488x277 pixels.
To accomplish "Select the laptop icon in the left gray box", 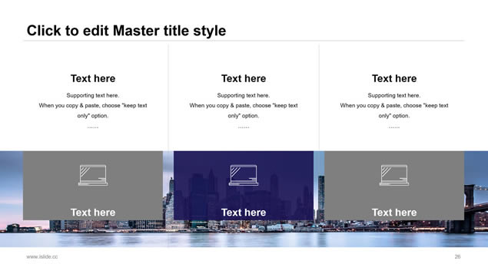I will [93, 175].
